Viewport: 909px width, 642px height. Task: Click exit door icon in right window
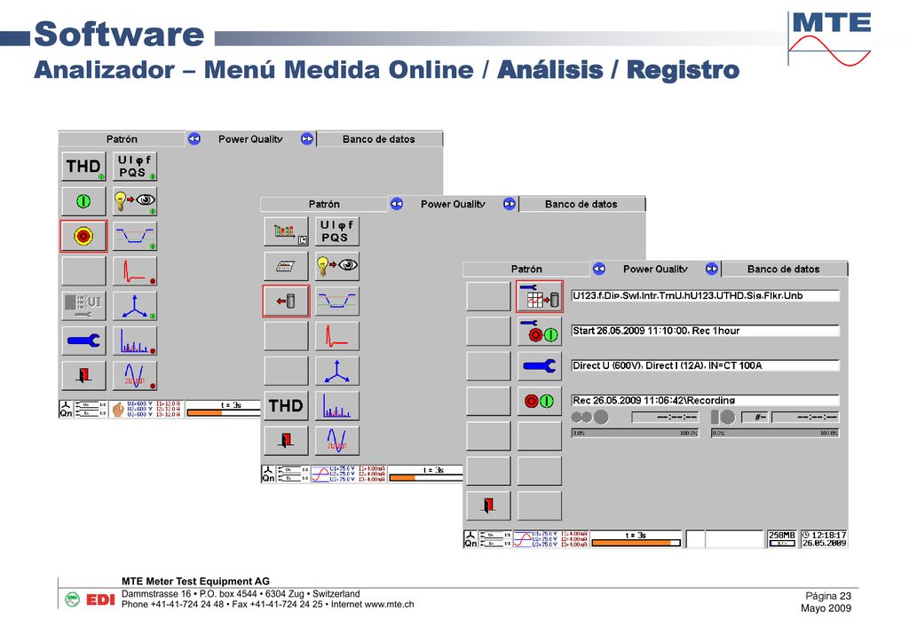(x=489, y=505)
